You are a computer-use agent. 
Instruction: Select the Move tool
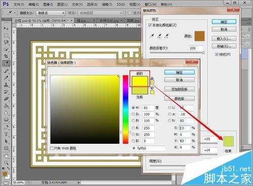pyautogui.click(x=6, y=28)
